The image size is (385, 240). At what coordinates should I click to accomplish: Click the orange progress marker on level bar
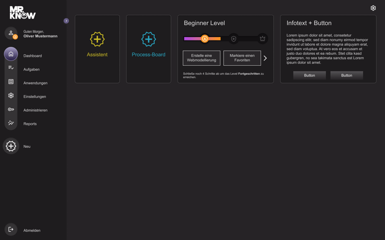(205, 39)
